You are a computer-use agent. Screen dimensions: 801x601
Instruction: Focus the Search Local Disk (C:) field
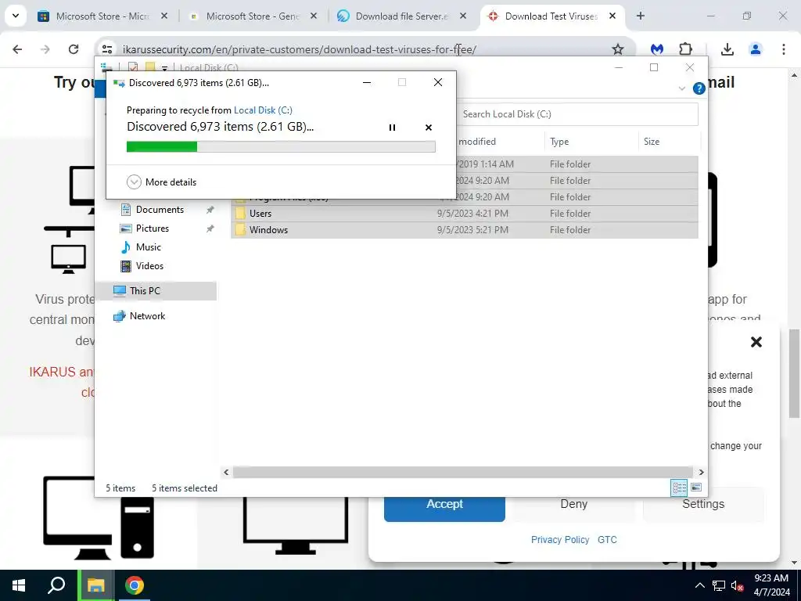point(577,114)
